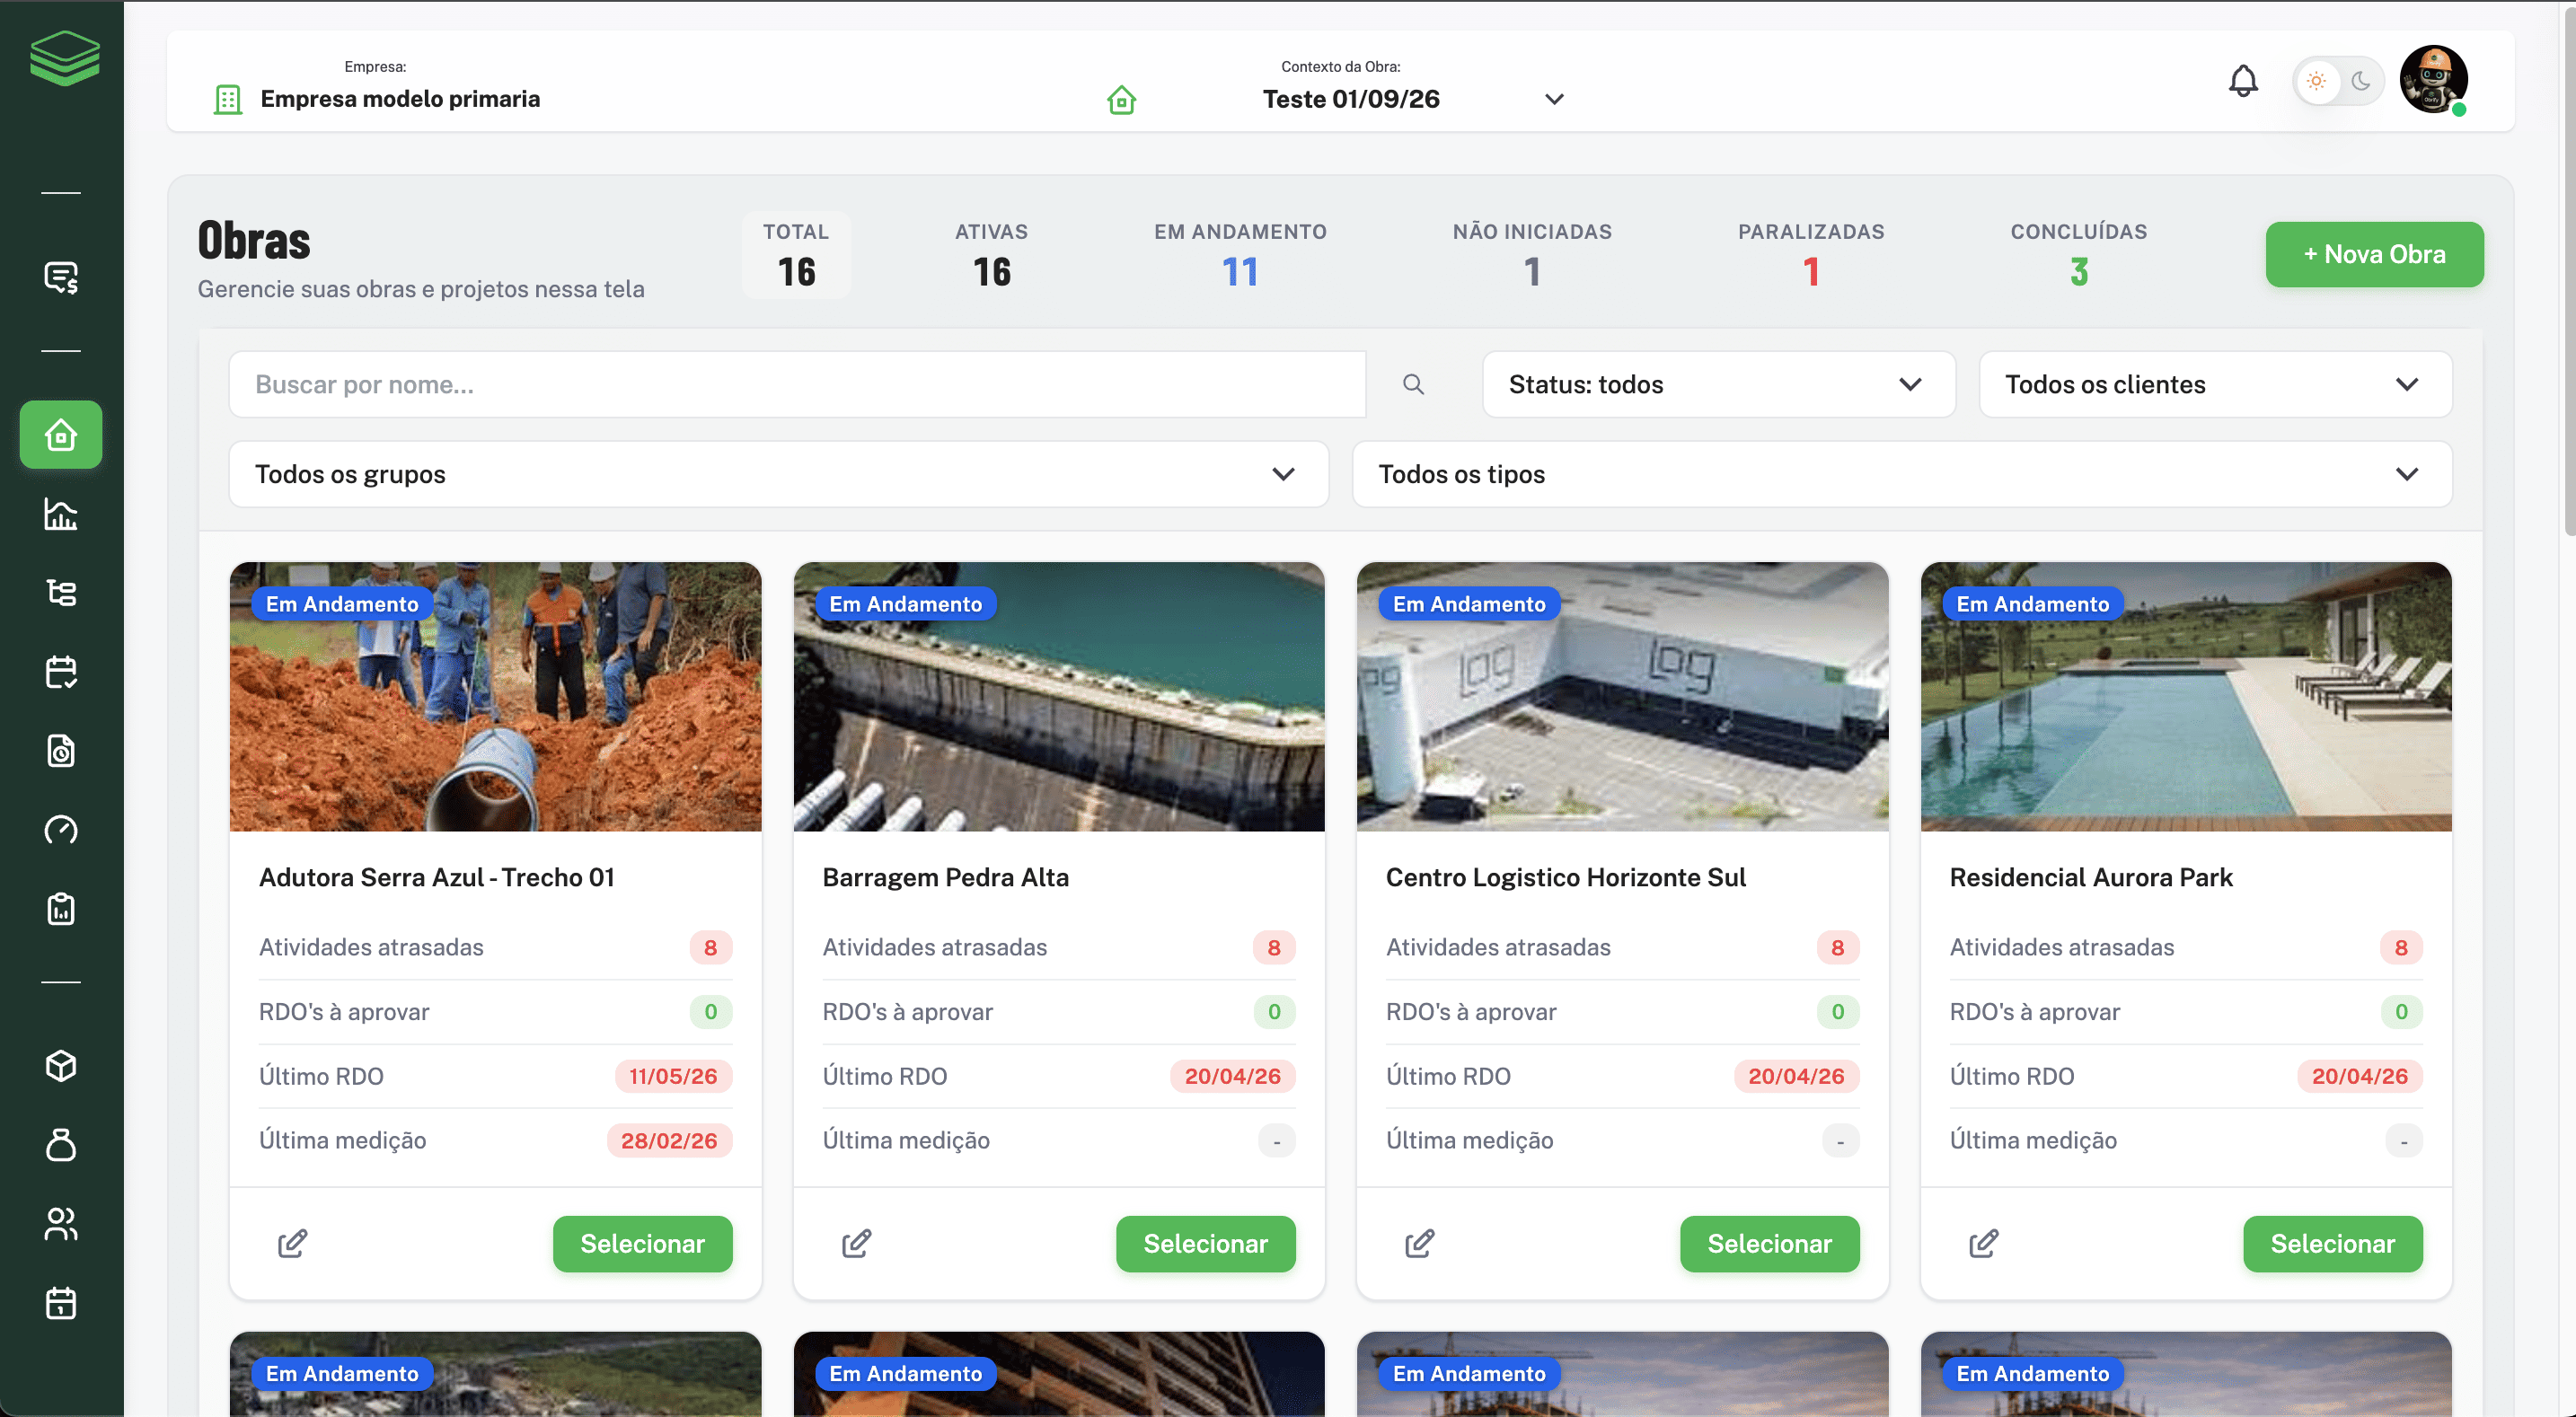The height and width of the screenshot is (1417, 2576).
Task: Click the + Nova Obra button
Action: coord(2374,255)
